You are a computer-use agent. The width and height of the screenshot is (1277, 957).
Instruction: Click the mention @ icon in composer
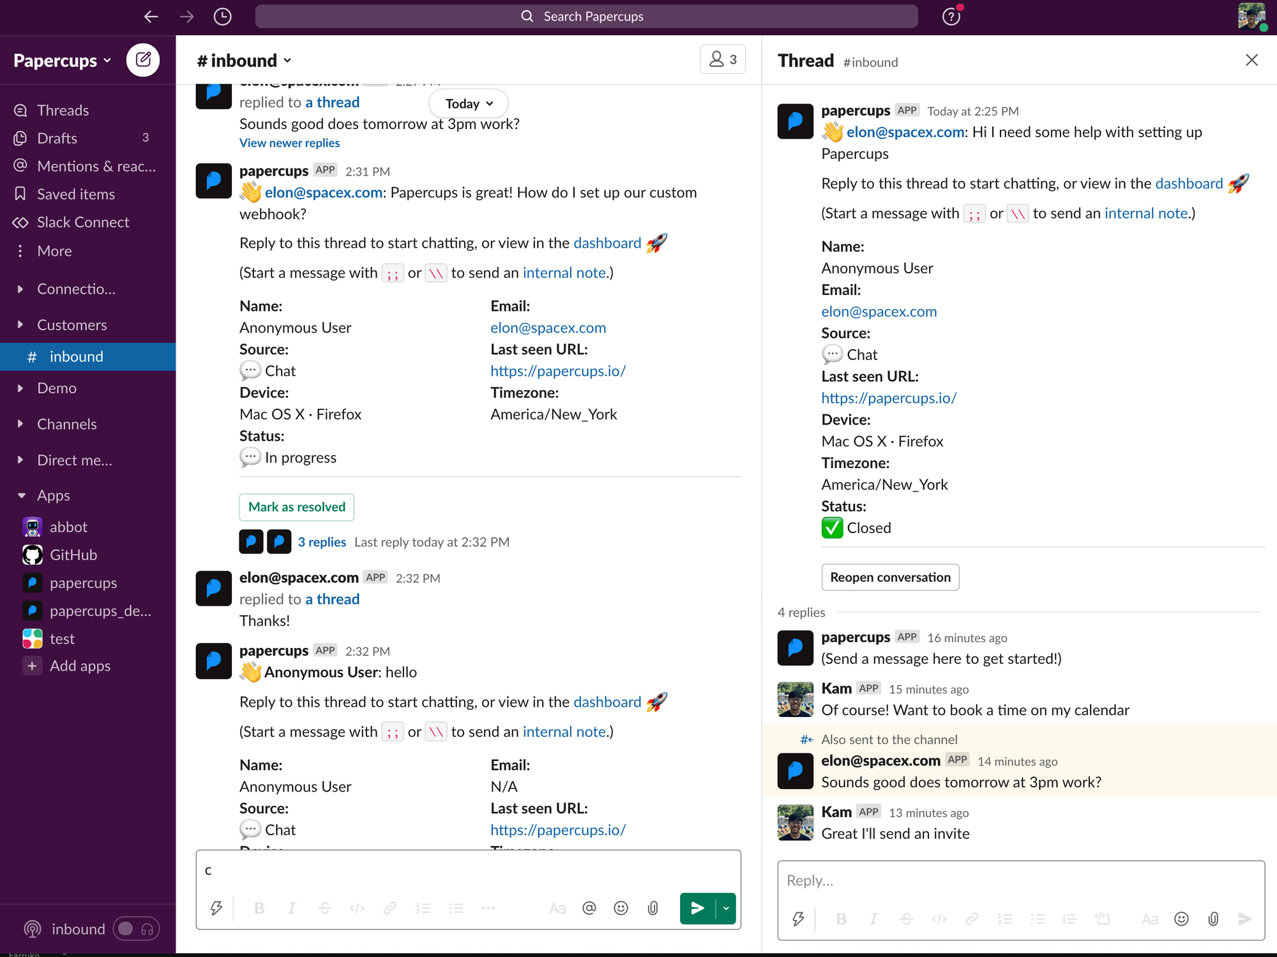coord(589,908)
